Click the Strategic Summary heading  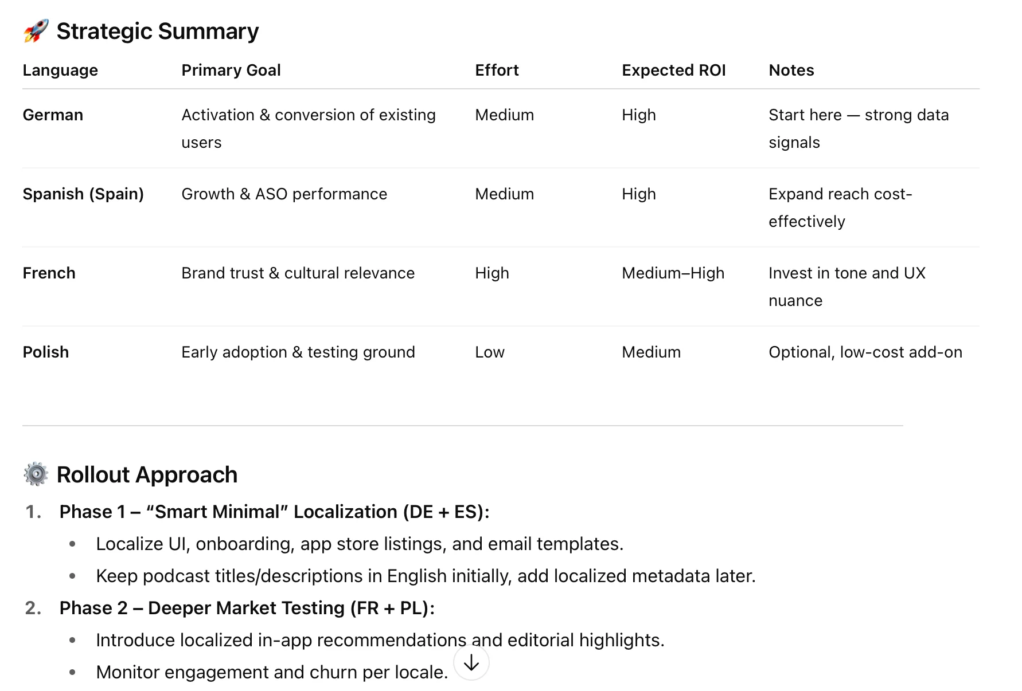[x=157, y=31]
